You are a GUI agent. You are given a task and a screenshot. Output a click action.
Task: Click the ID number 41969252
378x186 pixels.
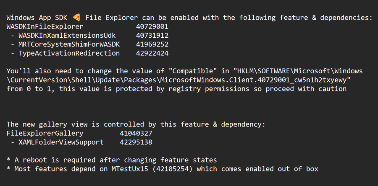(152, 44)
